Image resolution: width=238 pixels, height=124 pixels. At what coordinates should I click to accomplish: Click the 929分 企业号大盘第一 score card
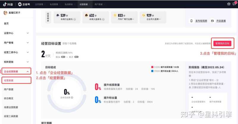tap(153, 17)
